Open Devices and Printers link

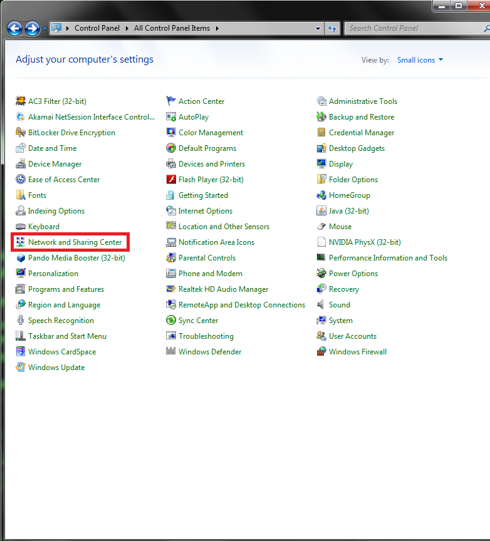tap(212, 164)
